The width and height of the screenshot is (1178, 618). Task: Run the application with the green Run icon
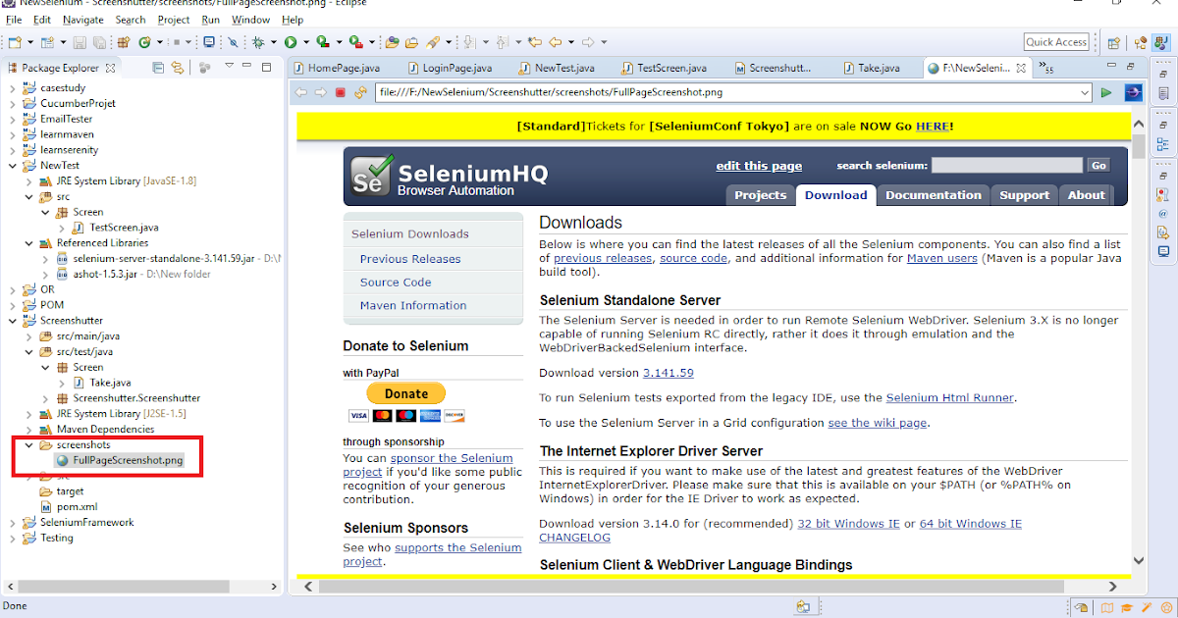(292, 42)
